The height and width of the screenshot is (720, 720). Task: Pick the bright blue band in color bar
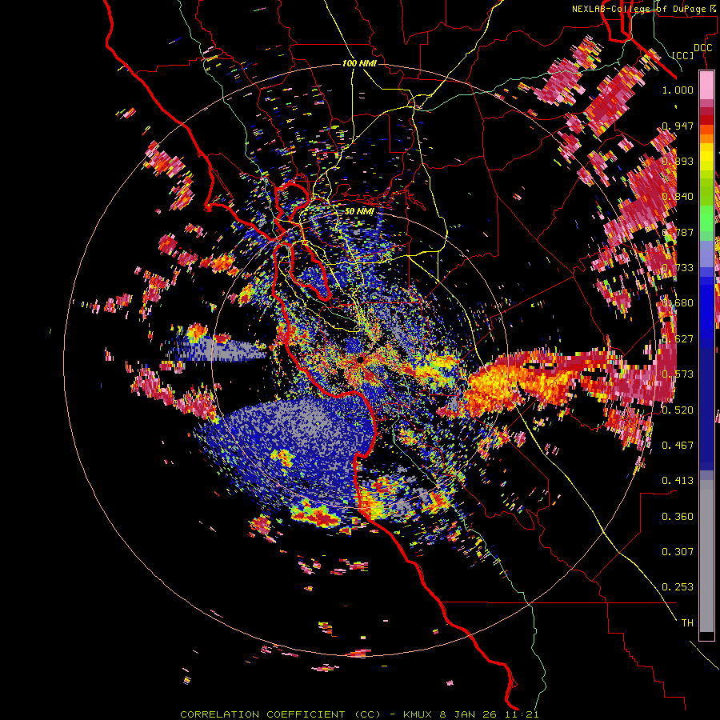pyautogui.click(x=706, y=308)
